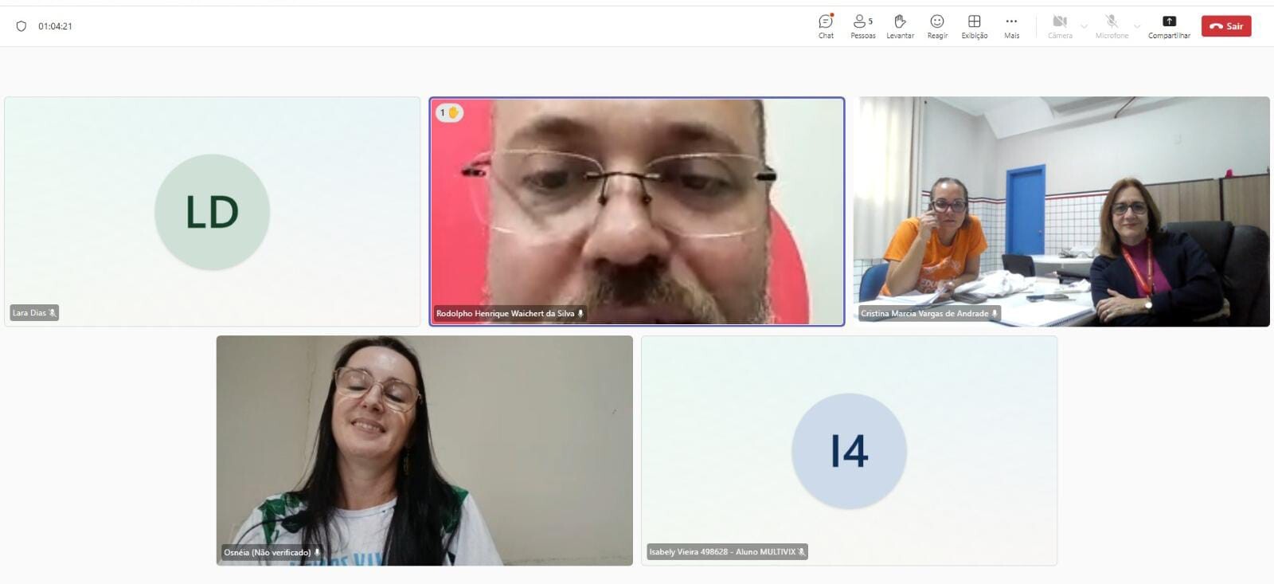Screen dimensions: 1274x584
Task: Expand the camera options arrow
Action: click(1084, 26)
